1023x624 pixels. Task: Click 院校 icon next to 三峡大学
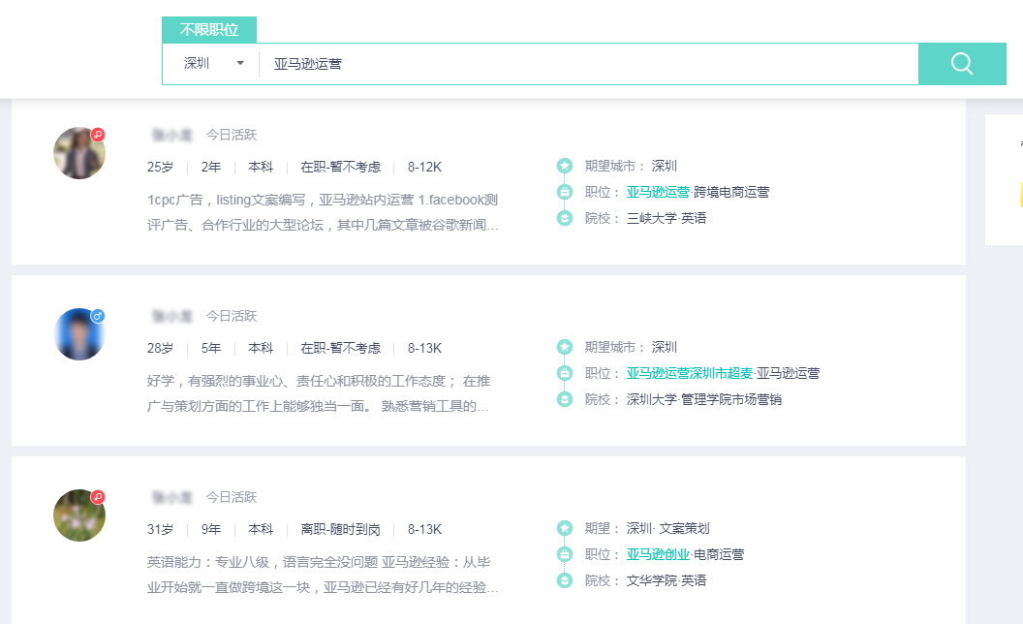point(565,218)
